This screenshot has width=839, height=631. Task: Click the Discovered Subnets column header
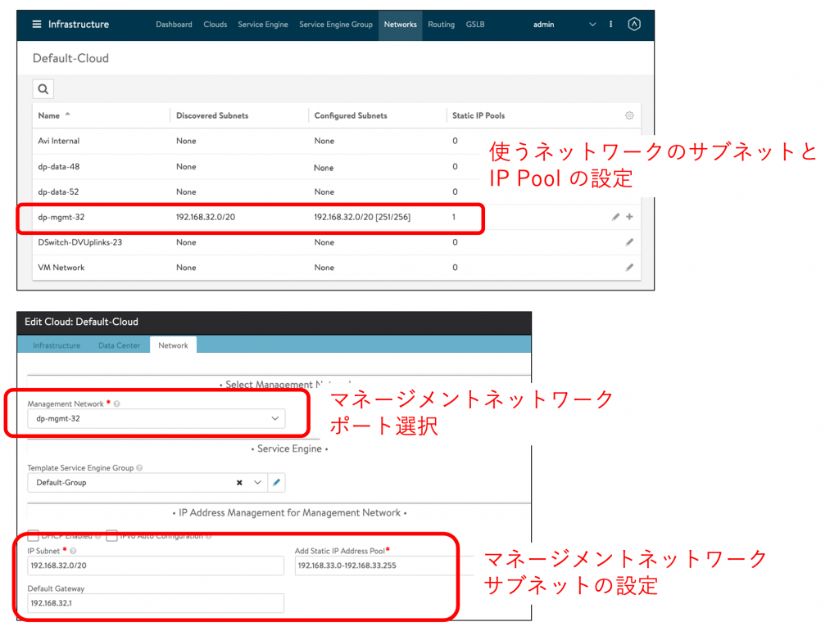pyautogui.click(x=212, y=115)
